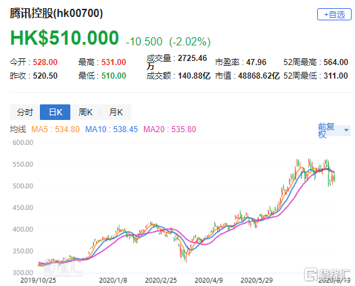The height and width of the screenshot is (286, 355).
Task: Click the 450.00 y-axis label
Action: pyautogui.click(x=22, y=207)
